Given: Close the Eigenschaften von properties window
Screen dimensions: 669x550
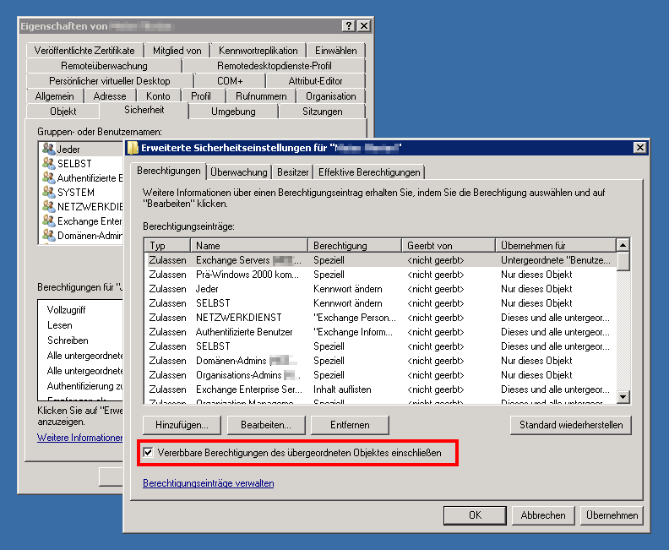Looking at the screenshot, I should [363, 26].
